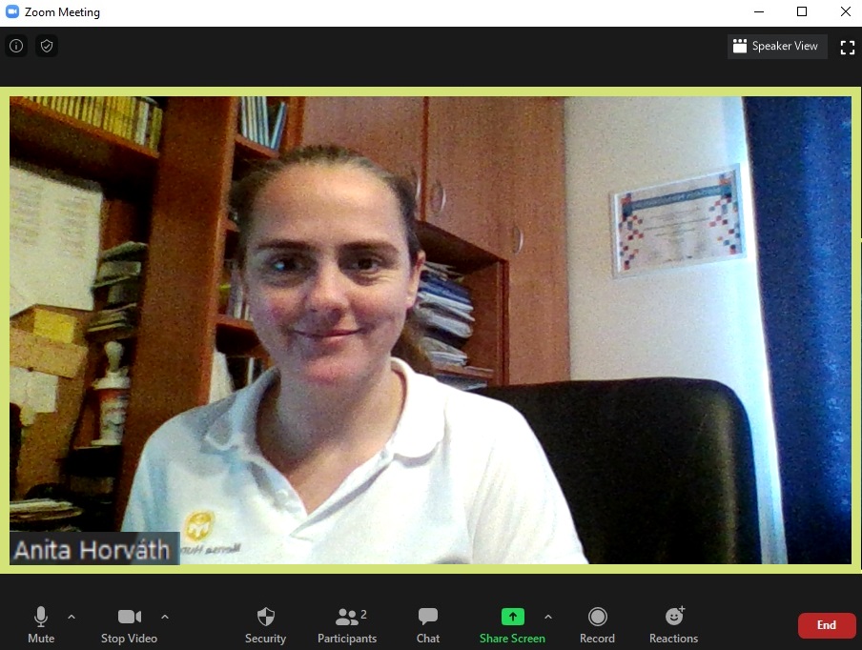Mute the microphone
The height and width of the screenshot is (650, 862).
[x=41, y=624]
